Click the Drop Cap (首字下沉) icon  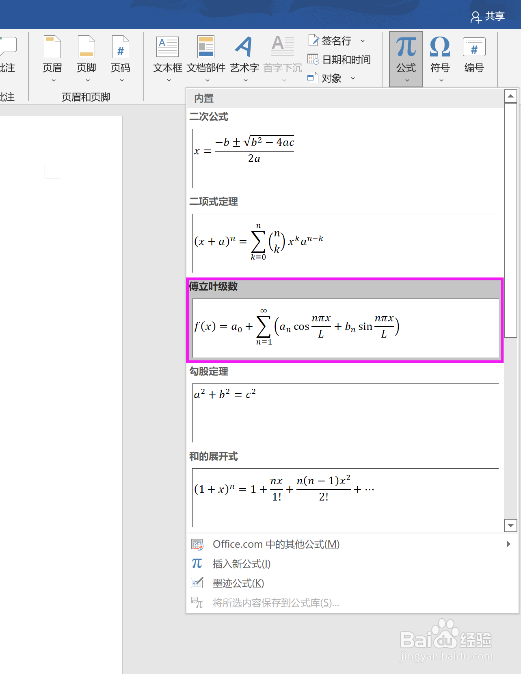pyautogui.click(x=283, y=47)
